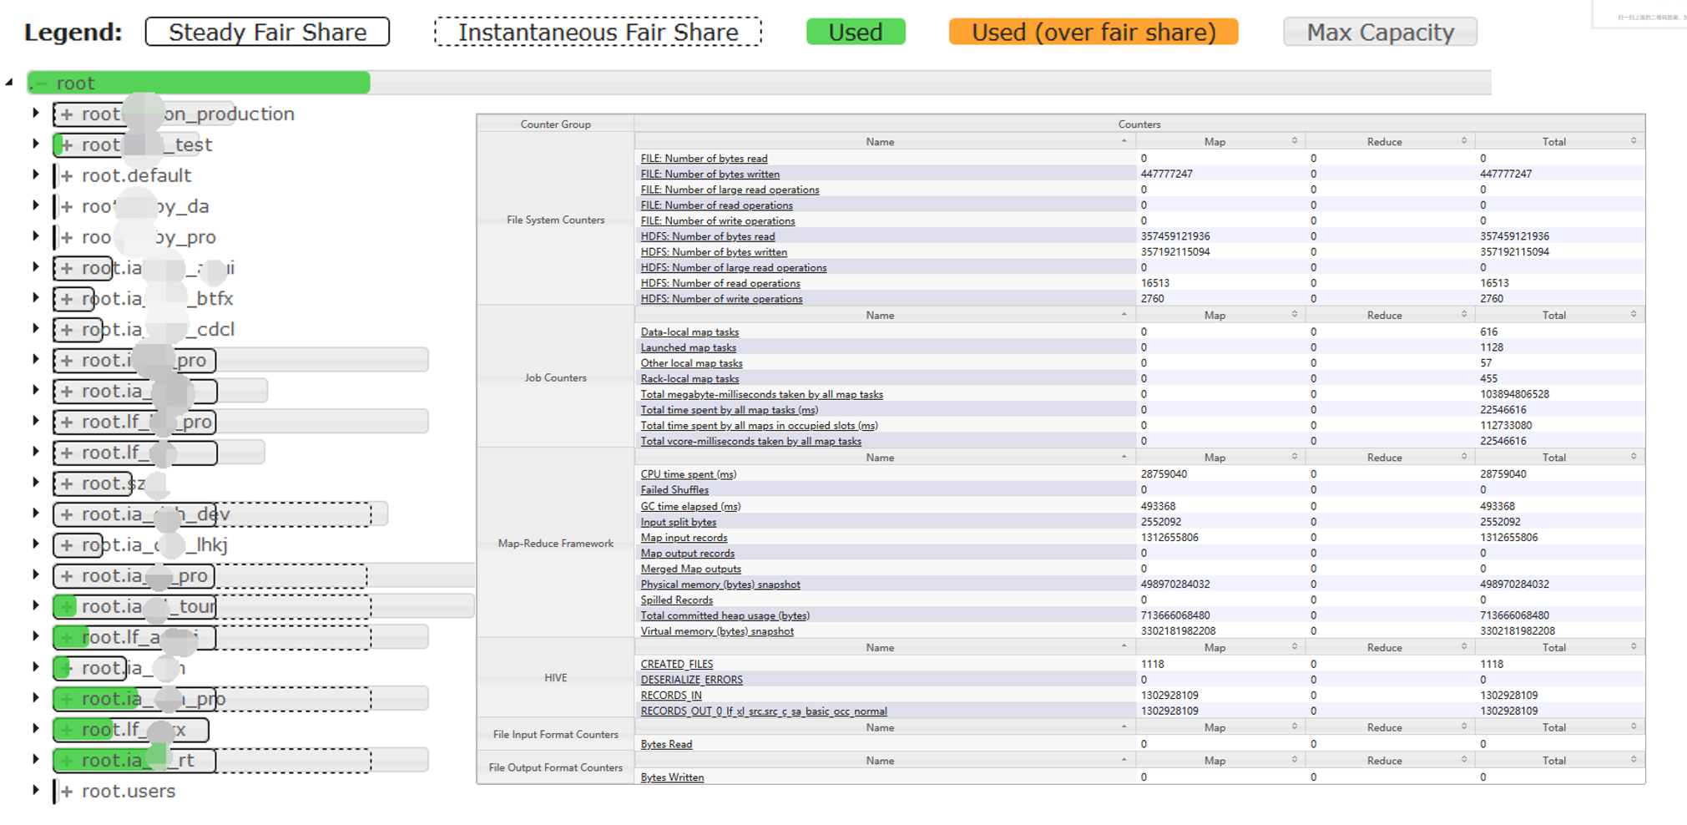Sort Map-Reduce Framework by Map column

click(x=1220, y=457)
